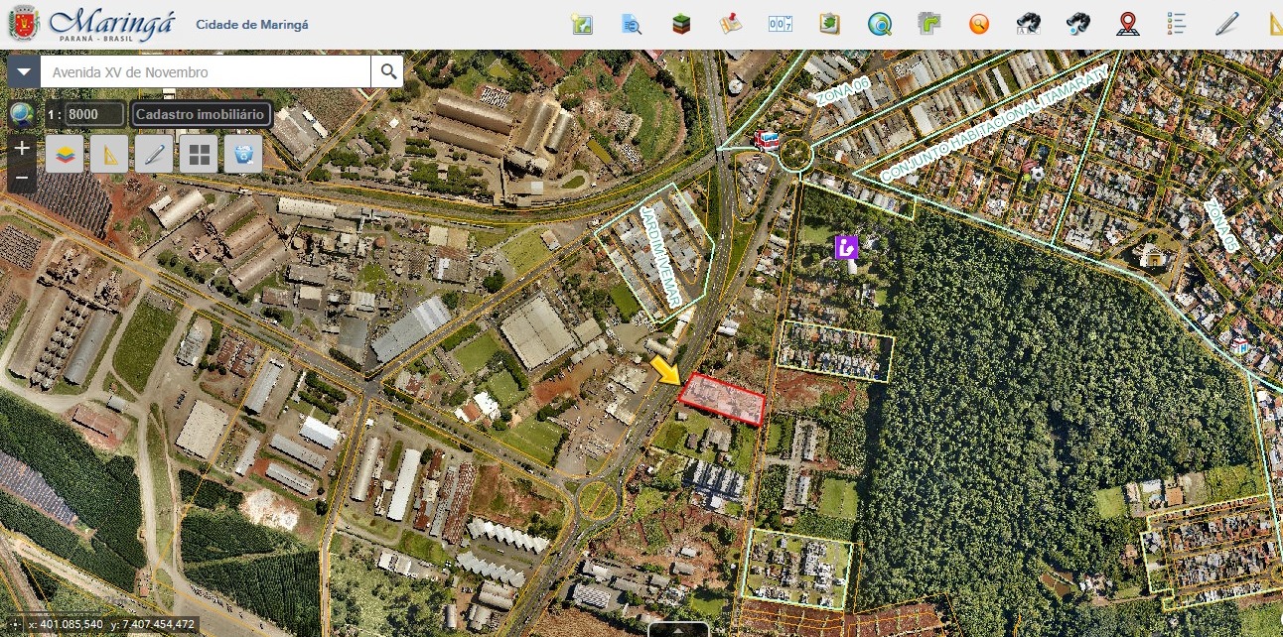The height and width of the screenshot is (637, 1283).
Task: Expand the bottom panel arrow tab
Action: click(x=678, y=629)
